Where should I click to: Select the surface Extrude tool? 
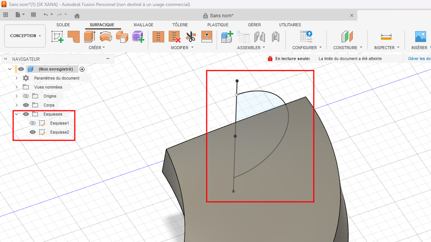[x=90, y=36]
